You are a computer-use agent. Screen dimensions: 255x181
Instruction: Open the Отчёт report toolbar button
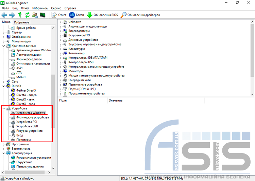point(59,15)
